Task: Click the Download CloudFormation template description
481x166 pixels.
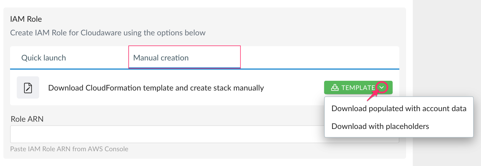Action: coord(156,88)
